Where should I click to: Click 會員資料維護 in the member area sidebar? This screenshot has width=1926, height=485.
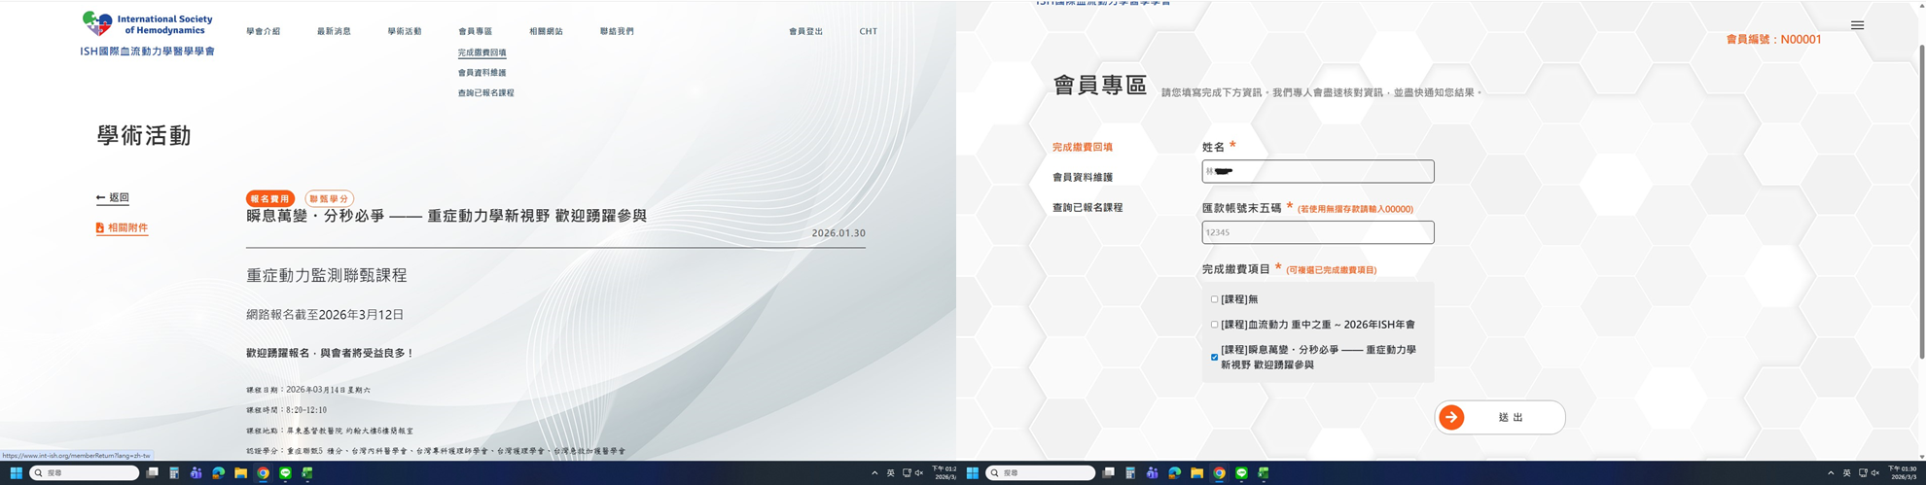click(1082, 177)
